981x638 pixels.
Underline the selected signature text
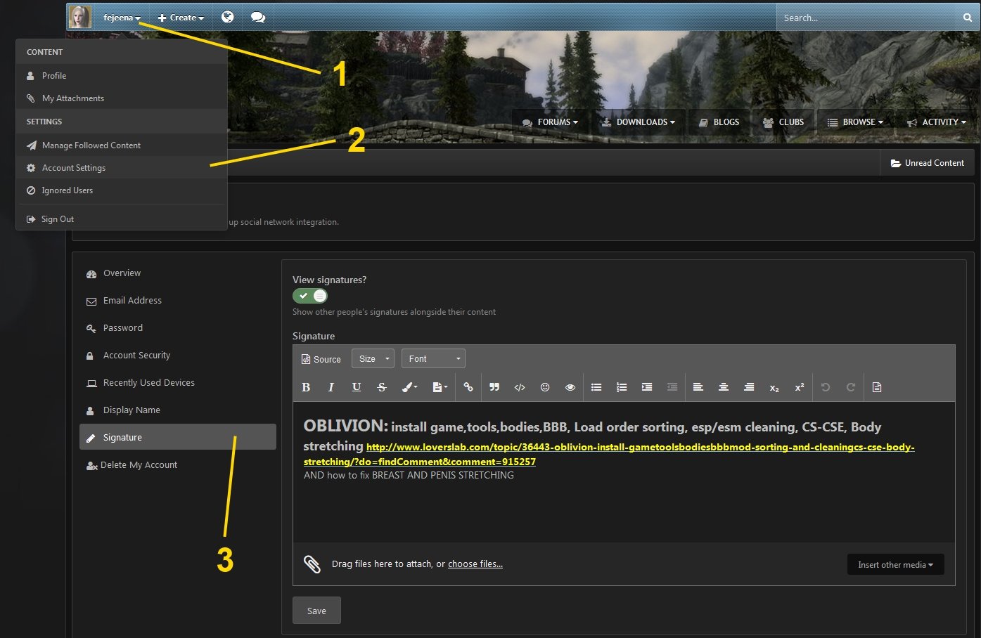pos(357,387)
